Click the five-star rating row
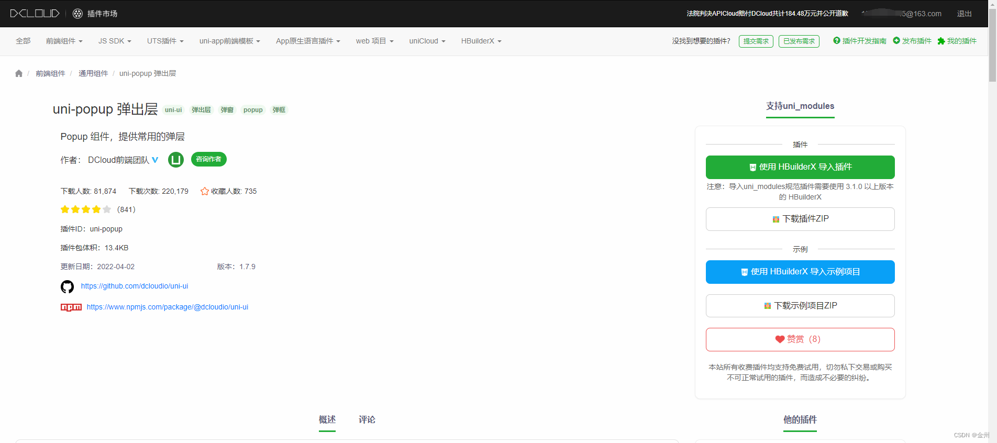The image size is (997, 443). click(86, 209)
